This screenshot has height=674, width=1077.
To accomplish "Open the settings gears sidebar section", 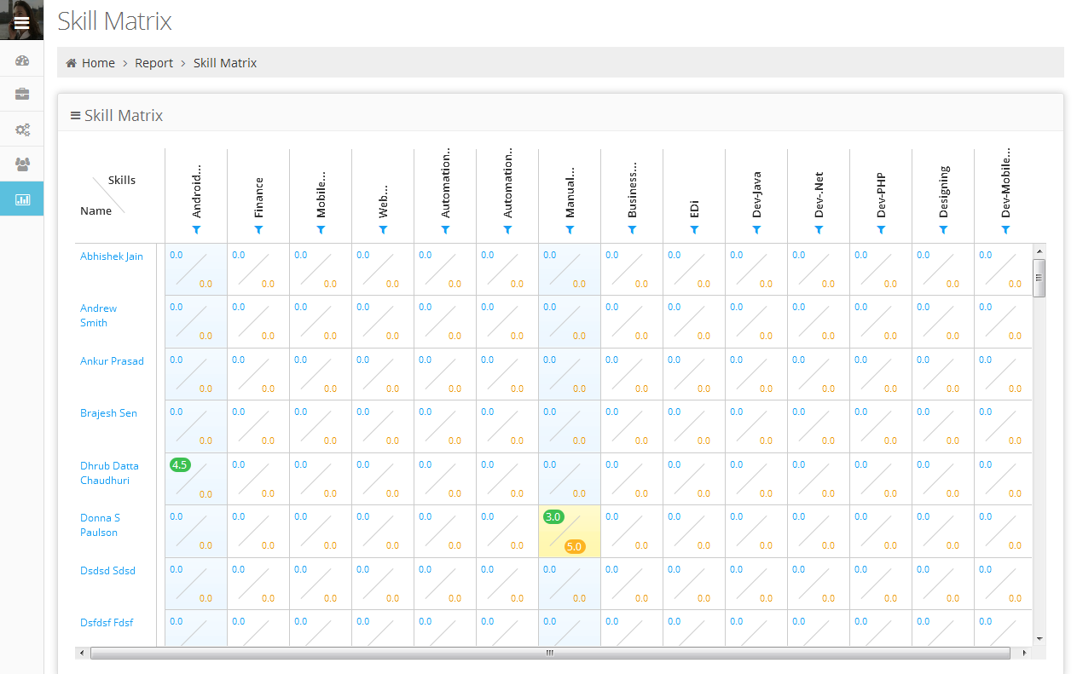I will point(22,130).
